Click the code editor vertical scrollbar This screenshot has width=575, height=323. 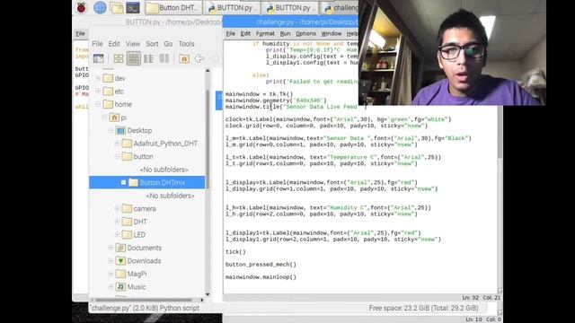coord(500,132)
